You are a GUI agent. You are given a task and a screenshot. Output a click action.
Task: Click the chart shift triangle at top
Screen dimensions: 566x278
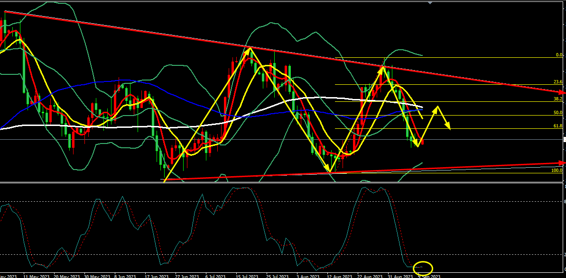click(430, 2)
